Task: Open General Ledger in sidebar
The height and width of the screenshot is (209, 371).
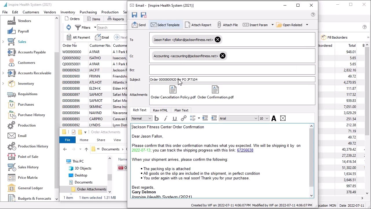Action: (x=30, y=188)
